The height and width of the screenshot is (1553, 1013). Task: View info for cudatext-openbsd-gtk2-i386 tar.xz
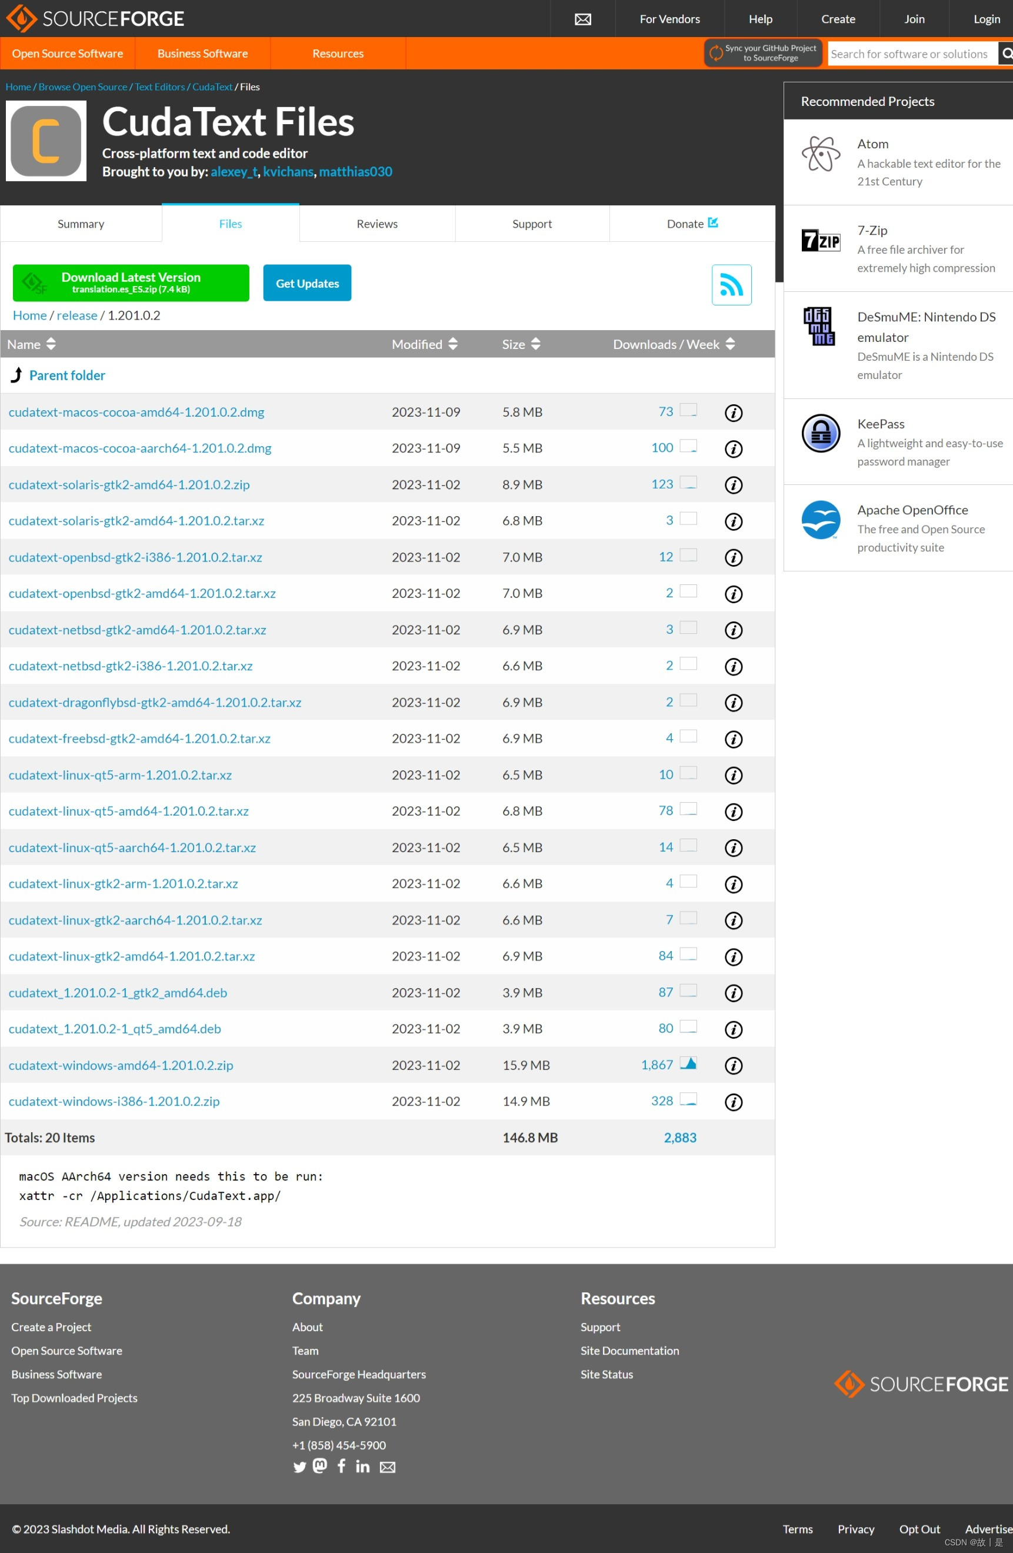pos(733,558)
